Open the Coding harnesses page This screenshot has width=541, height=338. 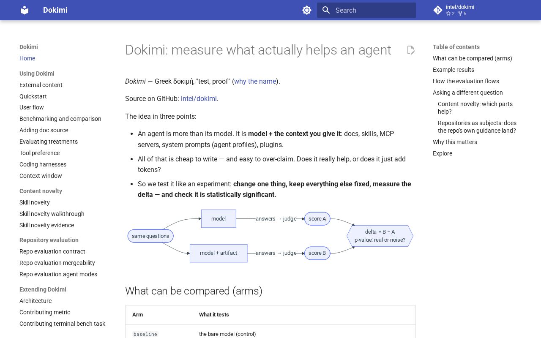[x=43, y=164]
